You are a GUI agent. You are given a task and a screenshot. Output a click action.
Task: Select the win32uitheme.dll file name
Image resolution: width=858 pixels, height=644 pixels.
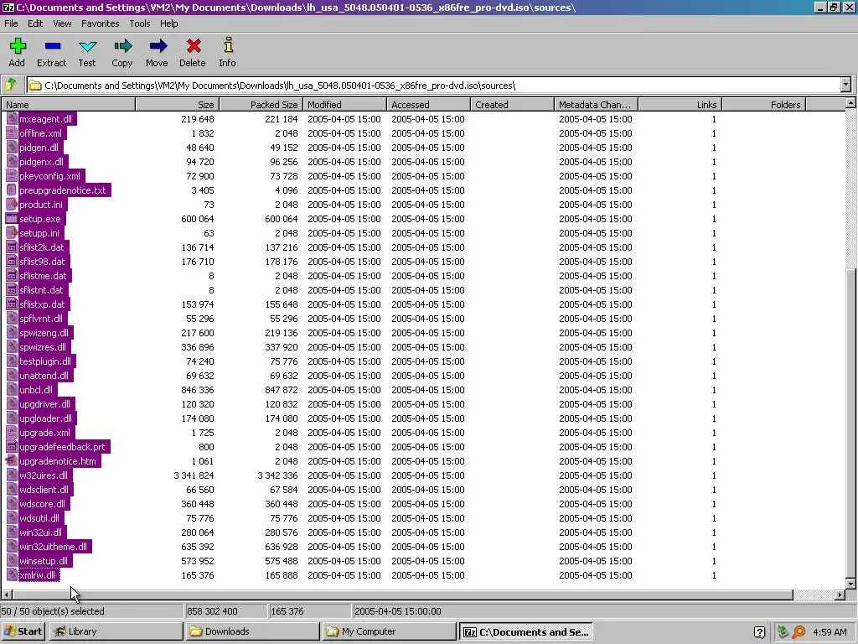point(53,547)
